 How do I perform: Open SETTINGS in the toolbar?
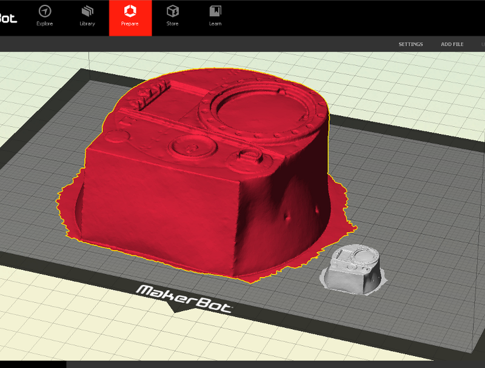click(x=410, y=44)
